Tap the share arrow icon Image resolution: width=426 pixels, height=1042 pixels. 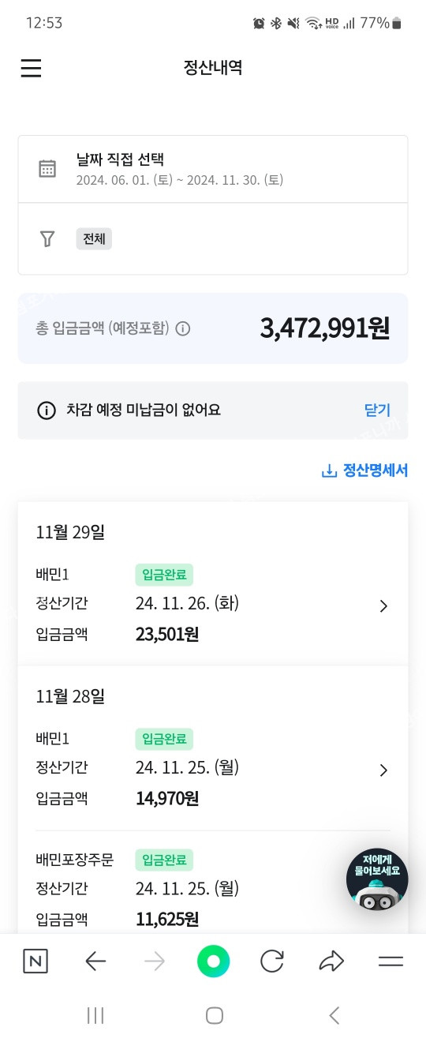pos(331,961)
